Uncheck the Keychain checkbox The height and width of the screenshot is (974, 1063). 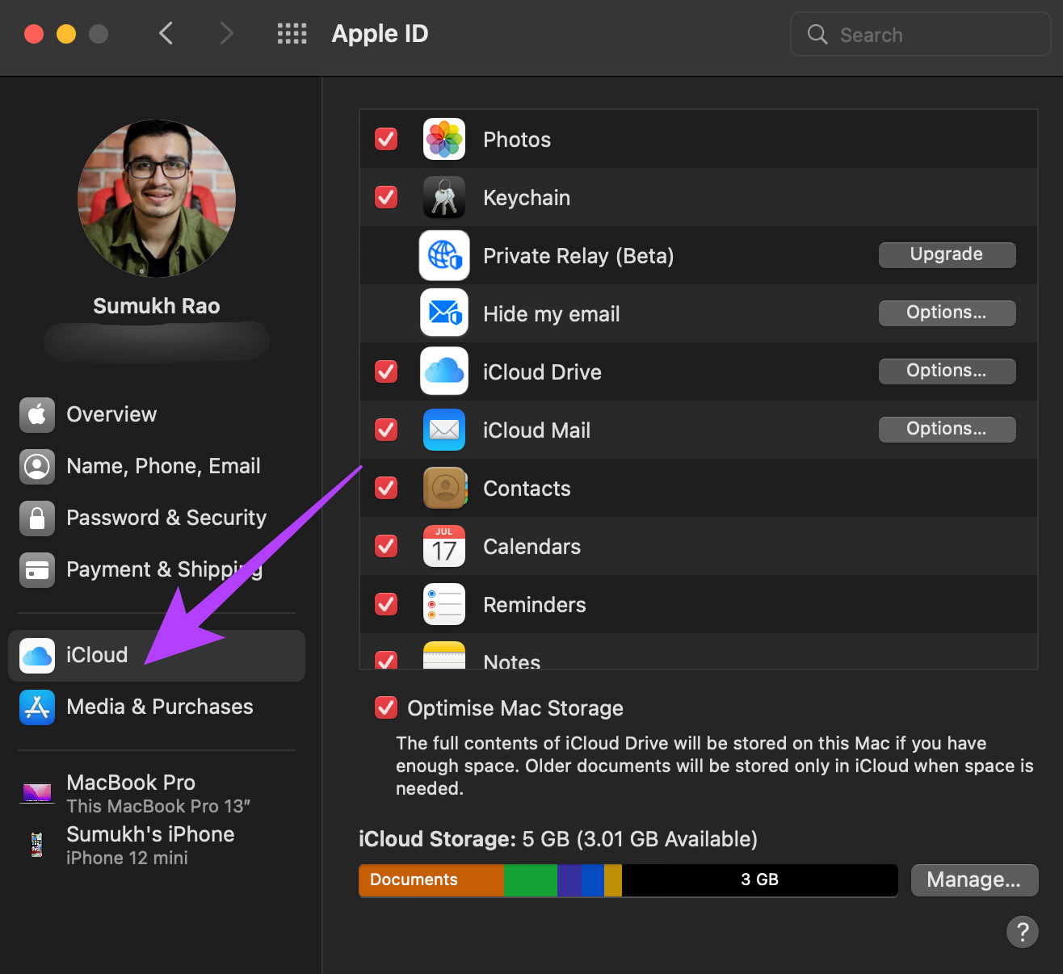click(x=386, y=197)
